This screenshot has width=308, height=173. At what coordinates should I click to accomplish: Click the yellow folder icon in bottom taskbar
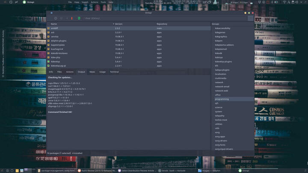(17, 170)
